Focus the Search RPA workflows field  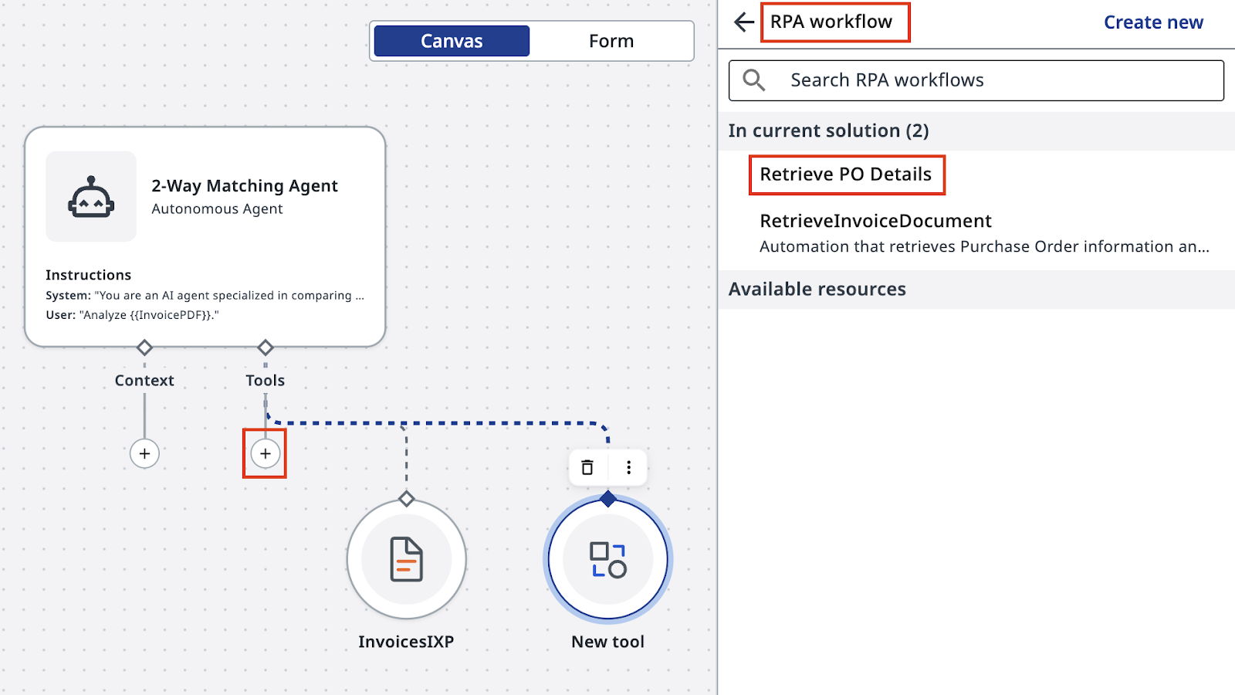click(x=976, y=80)
